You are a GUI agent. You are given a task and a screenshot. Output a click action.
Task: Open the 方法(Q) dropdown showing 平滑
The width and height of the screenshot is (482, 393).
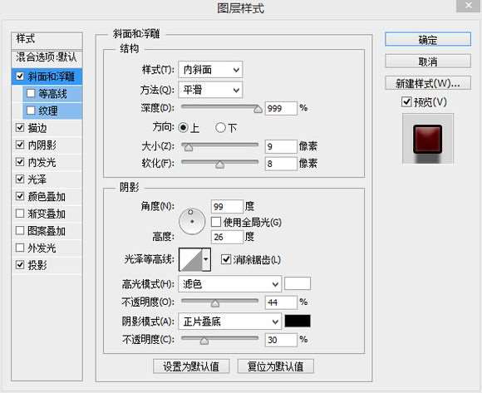[210, 90]
